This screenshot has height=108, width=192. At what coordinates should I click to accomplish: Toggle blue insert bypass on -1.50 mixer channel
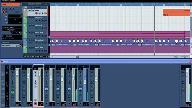click(x=46, y=89)
